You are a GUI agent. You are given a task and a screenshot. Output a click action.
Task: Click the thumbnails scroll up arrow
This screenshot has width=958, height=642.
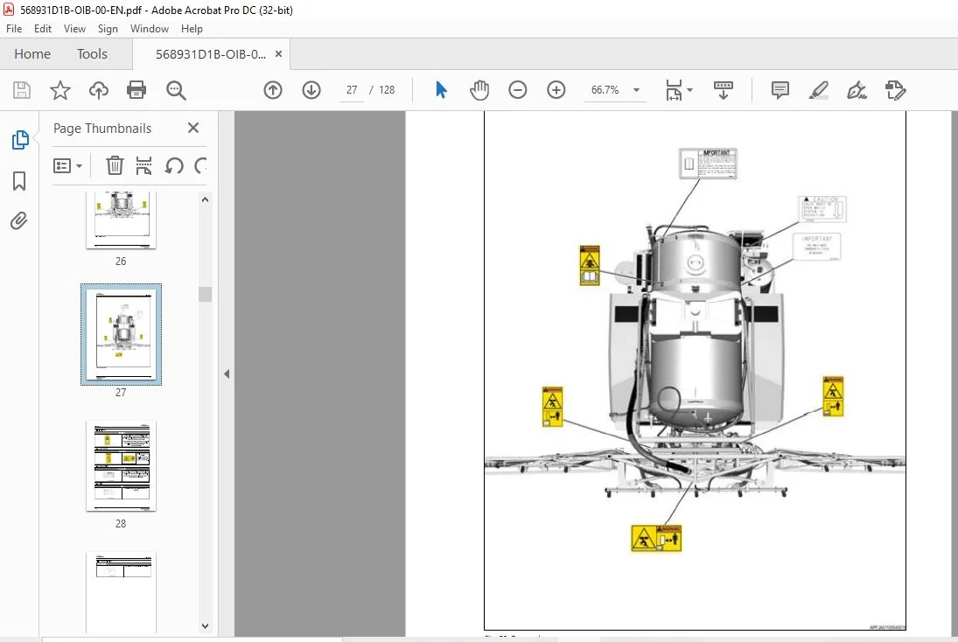(206, 199)
